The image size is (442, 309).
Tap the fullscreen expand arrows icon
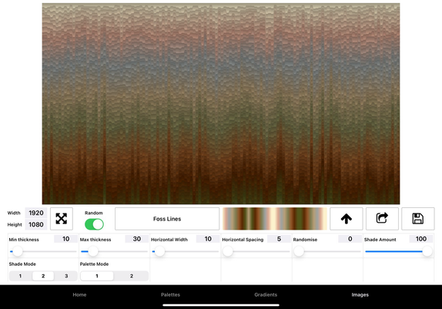click(x=62, y=219)
